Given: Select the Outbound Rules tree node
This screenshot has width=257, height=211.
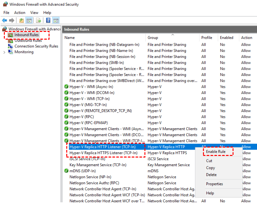Looking at the screenshot, I should point(28,41).
